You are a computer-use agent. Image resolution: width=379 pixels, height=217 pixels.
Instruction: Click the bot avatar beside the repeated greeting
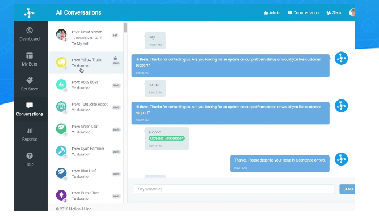tap(342, 106)
